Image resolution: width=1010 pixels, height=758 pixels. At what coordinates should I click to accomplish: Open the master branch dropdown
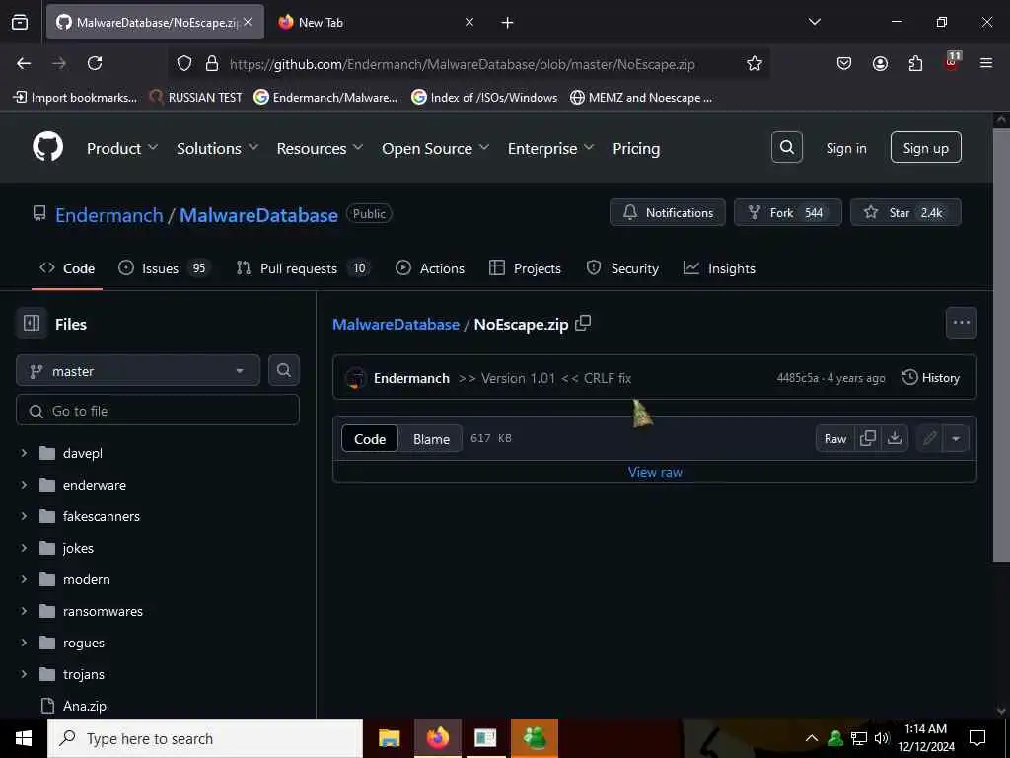coord(138,371)
